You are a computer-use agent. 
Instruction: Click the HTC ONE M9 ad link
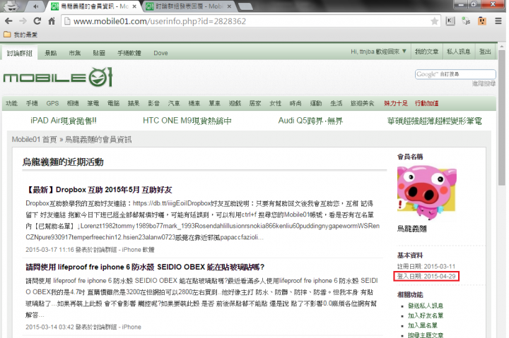(187, 121)
